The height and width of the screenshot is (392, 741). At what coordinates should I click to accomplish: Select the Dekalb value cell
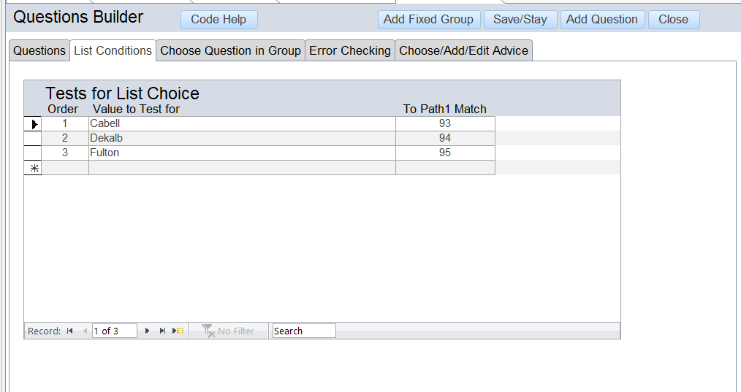[241, 138]
